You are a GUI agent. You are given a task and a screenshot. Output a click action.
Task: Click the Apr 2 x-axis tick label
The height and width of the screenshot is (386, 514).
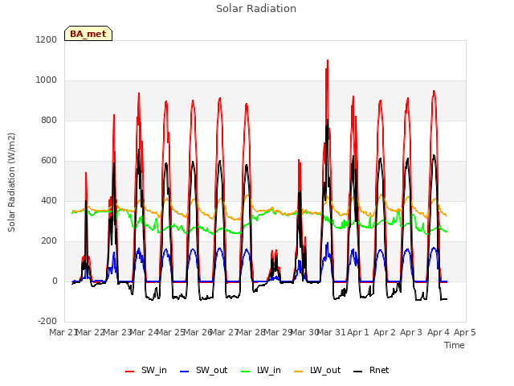[385, 332]
